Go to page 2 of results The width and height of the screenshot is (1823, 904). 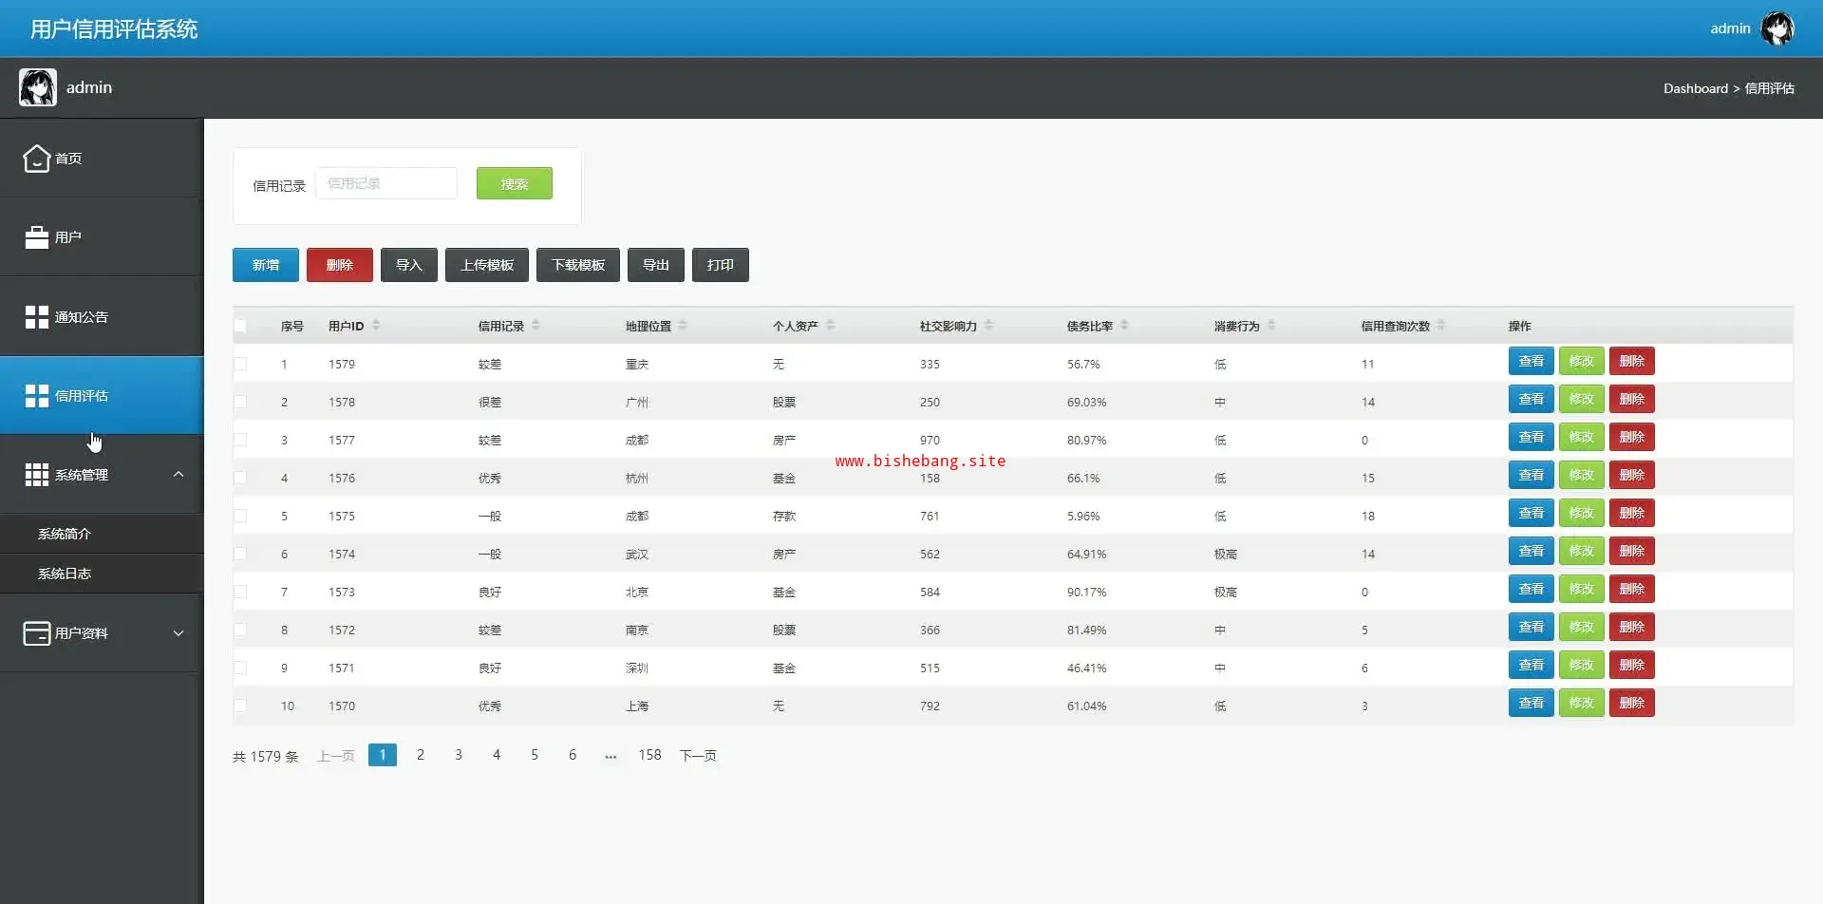click(421, 755)
